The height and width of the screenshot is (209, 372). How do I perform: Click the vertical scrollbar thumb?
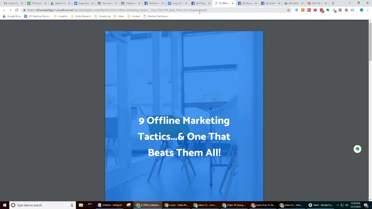(370, 42)
